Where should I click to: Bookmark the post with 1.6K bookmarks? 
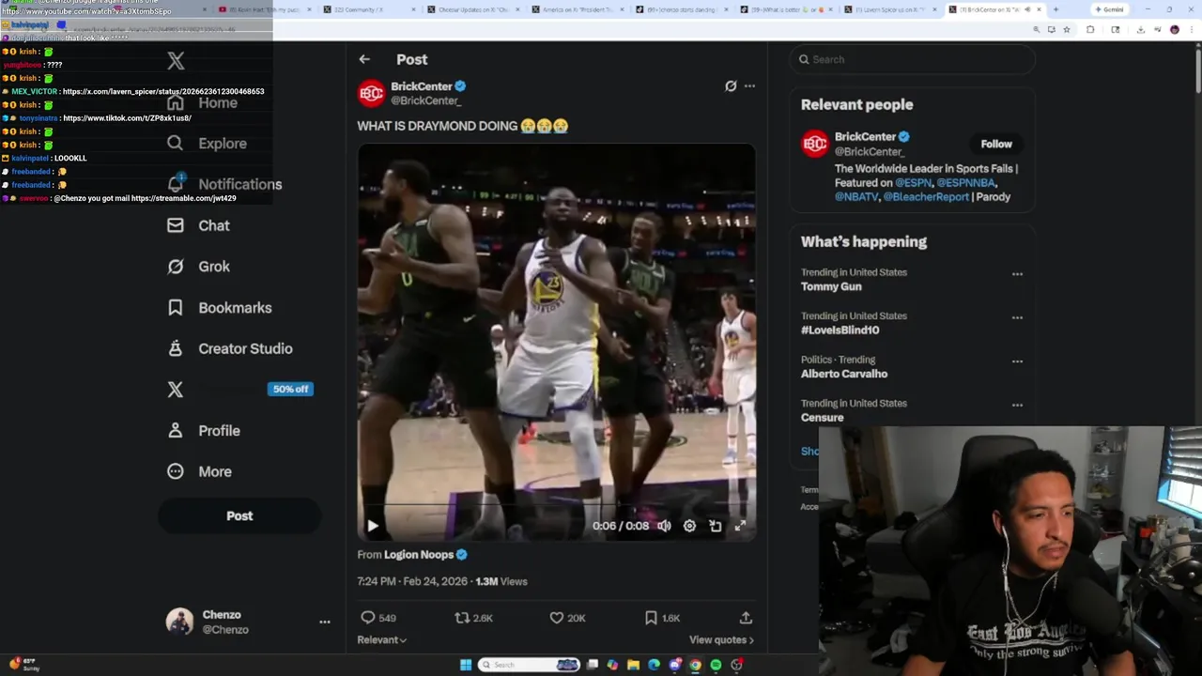(651, 618)
